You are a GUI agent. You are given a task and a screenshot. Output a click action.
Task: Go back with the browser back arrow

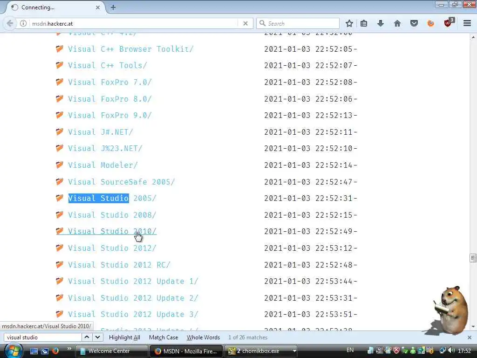coord(10,23)
